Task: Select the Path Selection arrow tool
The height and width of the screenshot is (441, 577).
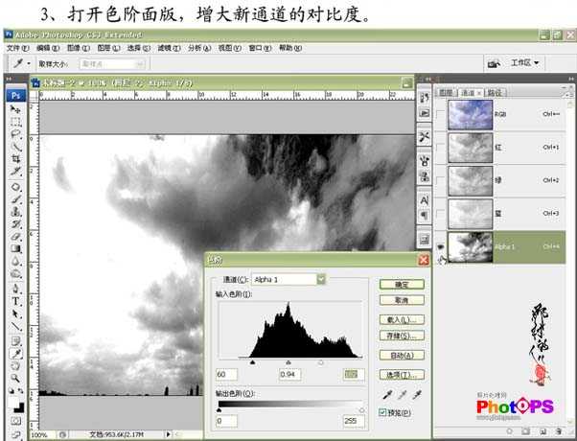Action: (15, 313)
